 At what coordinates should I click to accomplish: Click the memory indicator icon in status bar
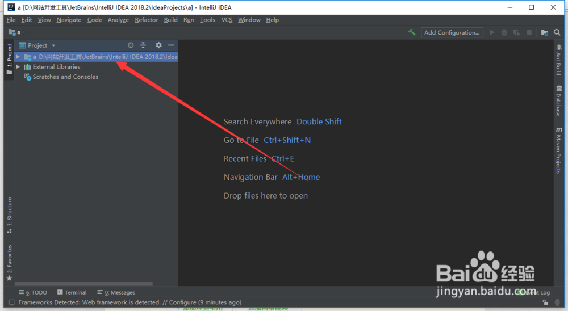point(557,302)
